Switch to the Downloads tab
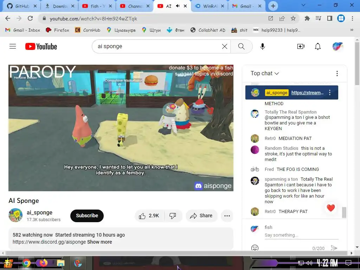Image resolution: width=360 pixels, height=270 pixels. [60, 6]
